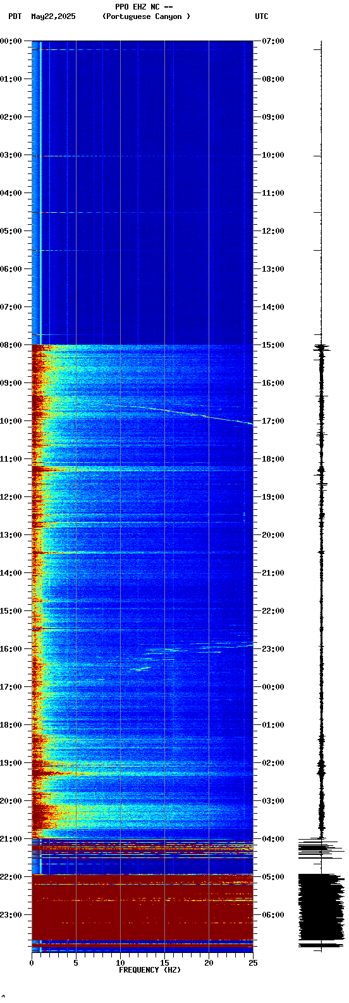Click the PDT axis '09:00' label
Screen dimensions: 349x1003
(x=11, y=383)
